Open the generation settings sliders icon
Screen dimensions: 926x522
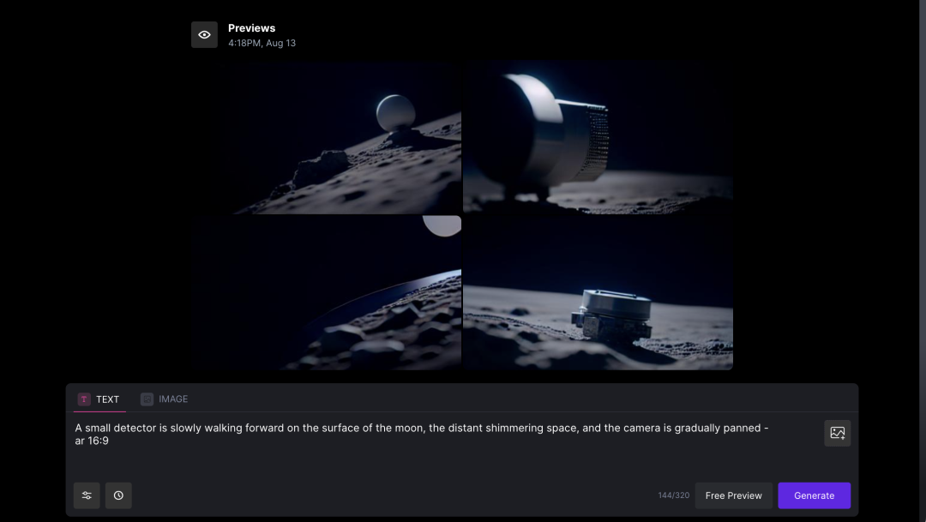click(87, 495)
